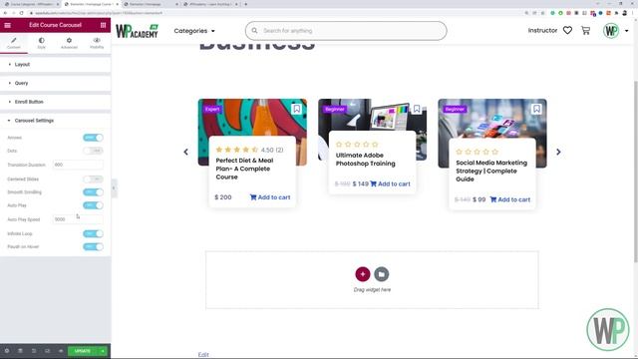
Task: Add new section with plus button
Action: pyautogui.click(x=363, y=274)
